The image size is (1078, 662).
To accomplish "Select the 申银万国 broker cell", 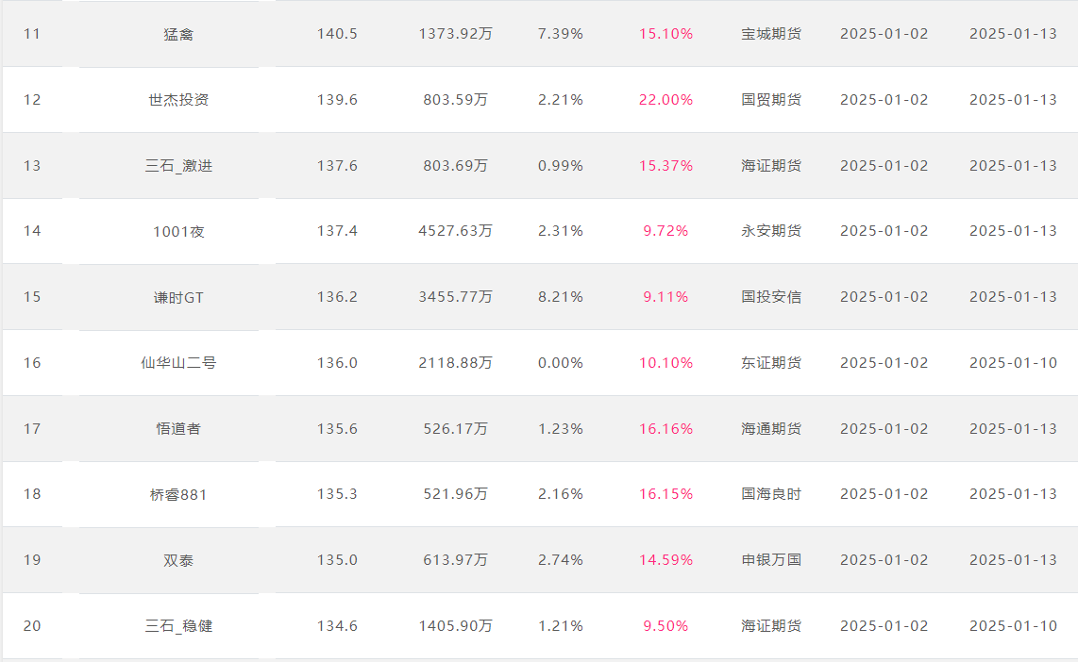I will 770,560.
